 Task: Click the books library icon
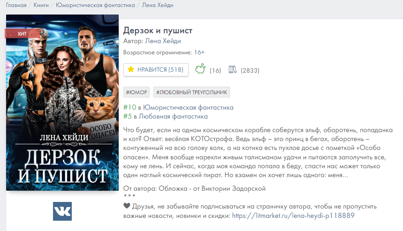(x=232, y=69)
